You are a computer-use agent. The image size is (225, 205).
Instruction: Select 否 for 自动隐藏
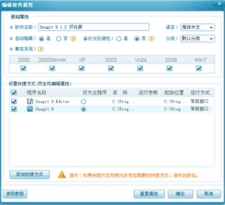point(58,39)
